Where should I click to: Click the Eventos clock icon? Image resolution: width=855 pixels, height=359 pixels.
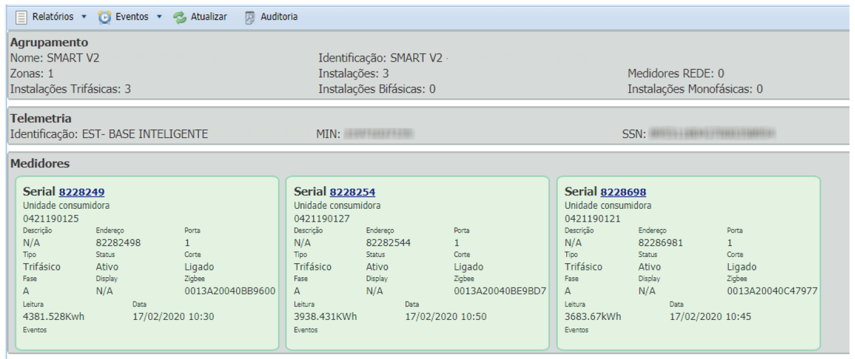(x=105, y=17)
